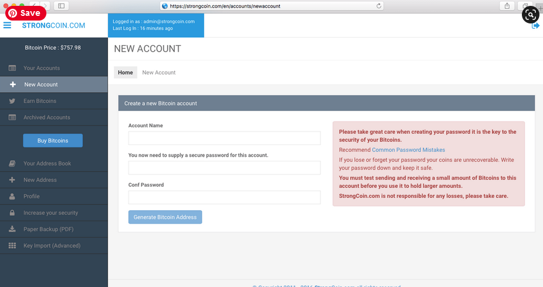
Task: Open Profile sidebar item
Action: [53, 196]
